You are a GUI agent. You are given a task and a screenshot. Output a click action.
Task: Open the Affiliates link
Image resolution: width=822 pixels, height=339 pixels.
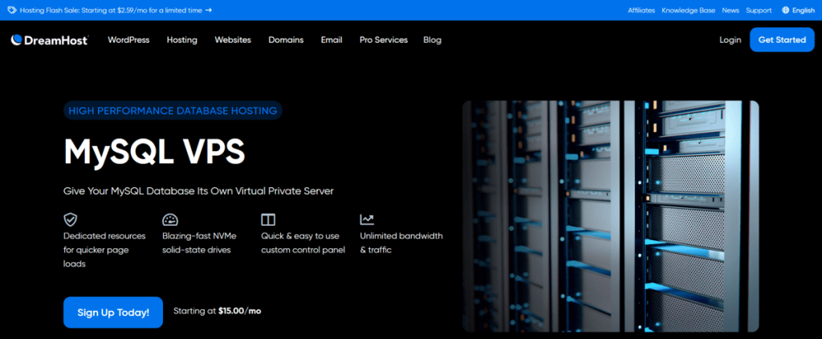(x=641, y=10)
